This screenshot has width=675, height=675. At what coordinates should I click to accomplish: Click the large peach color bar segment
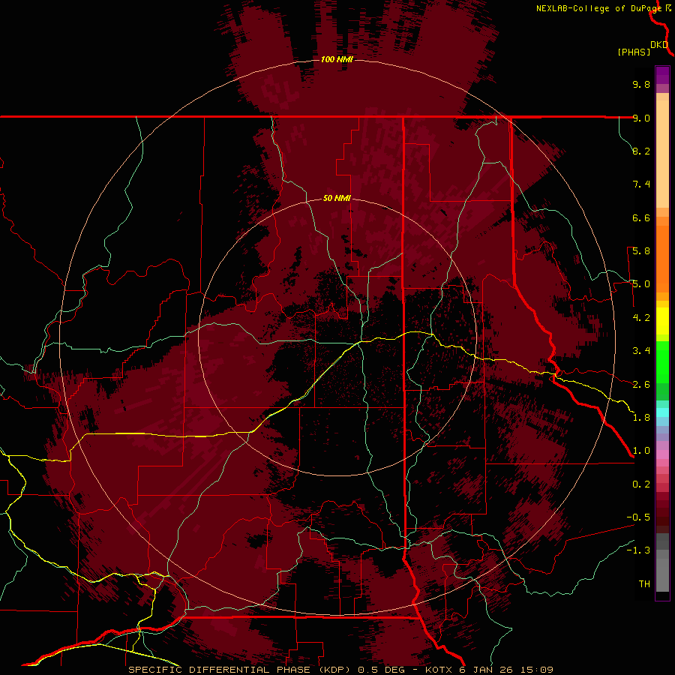click(x=662, y=154)
